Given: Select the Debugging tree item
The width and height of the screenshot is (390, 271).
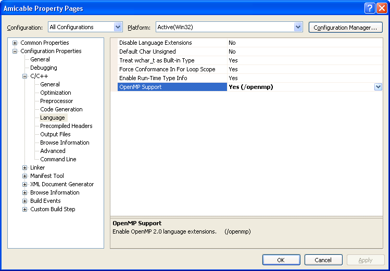Looking at the screenshot, I should (x=43, y=68).
